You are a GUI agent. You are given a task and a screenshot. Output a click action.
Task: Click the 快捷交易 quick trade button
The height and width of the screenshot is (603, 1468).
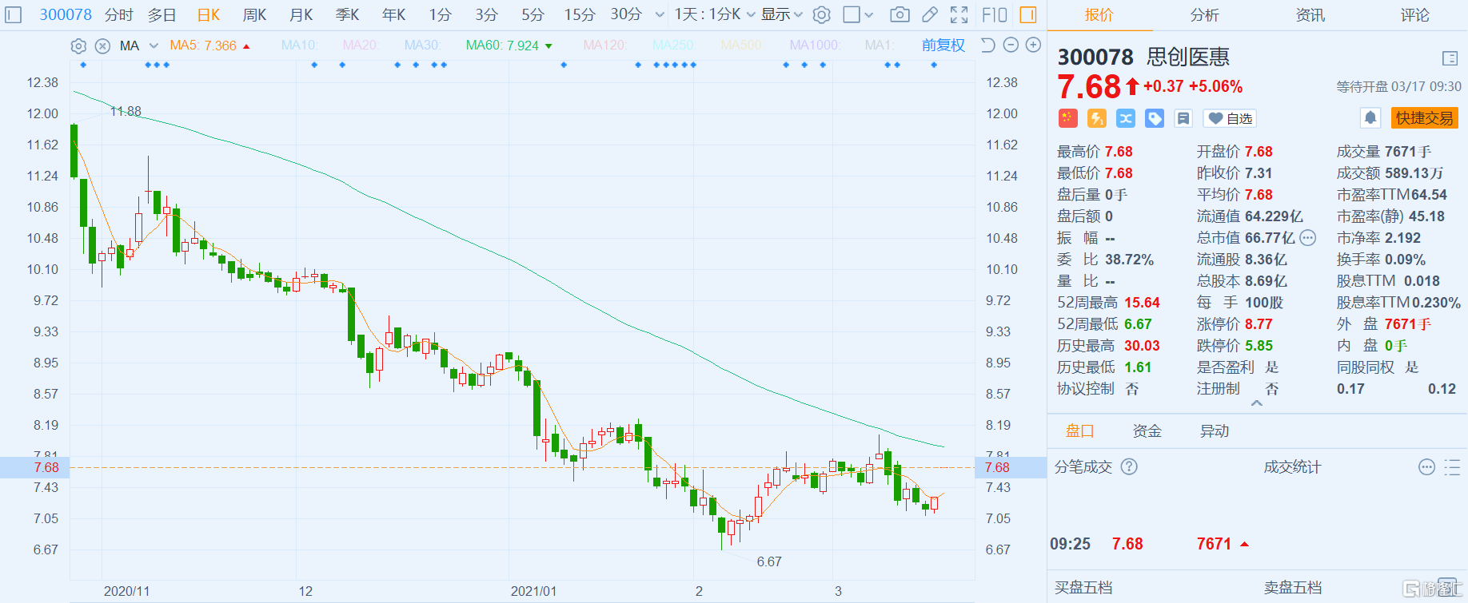click(x=1424, y=118)
